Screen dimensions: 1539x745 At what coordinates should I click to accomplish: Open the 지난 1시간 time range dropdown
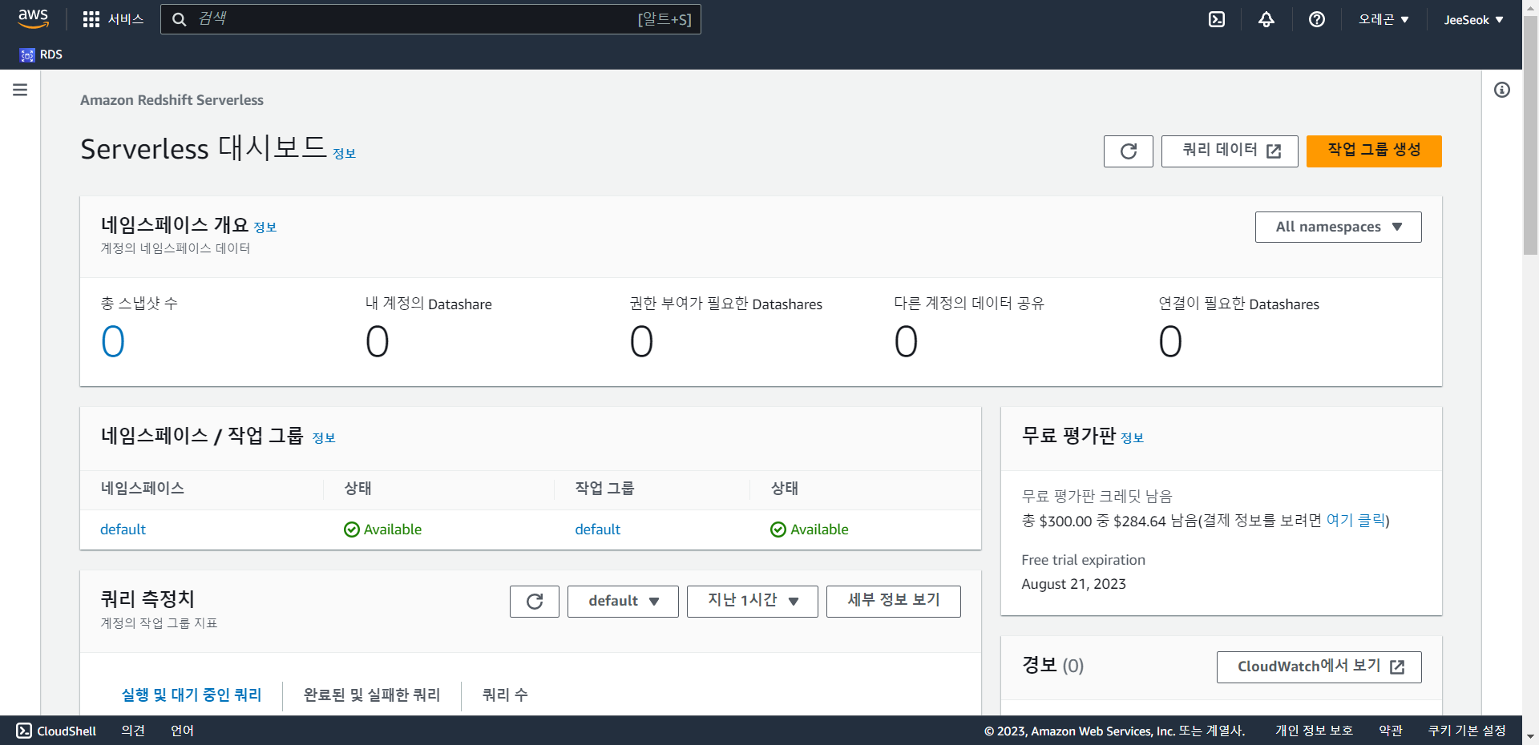pyautogui.click(x=753, y=602)
